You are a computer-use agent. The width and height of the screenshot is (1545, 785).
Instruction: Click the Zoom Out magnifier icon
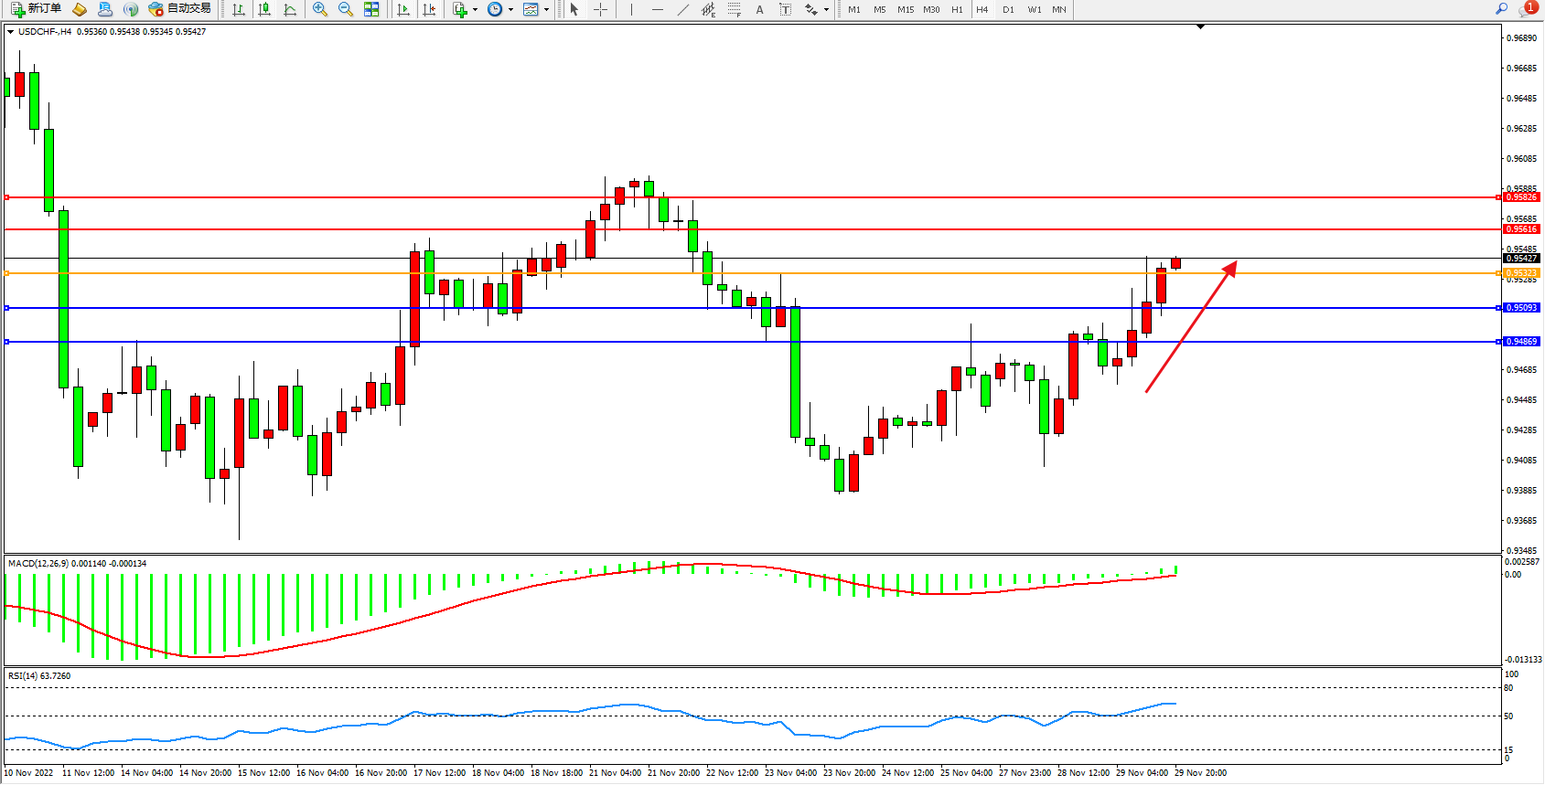click(x=345, y=9)
